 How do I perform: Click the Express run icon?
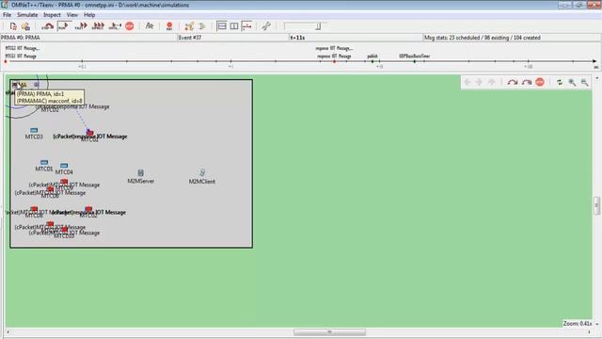coord(98,26)
